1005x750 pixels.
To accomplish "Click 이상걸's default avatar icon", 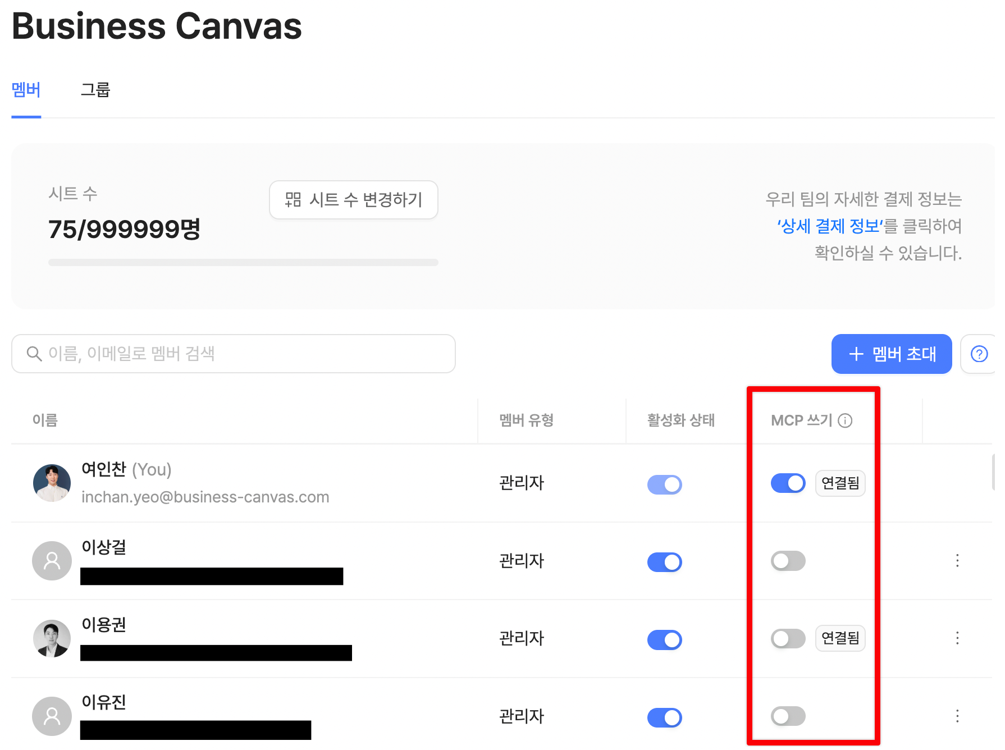I will 52,560.
